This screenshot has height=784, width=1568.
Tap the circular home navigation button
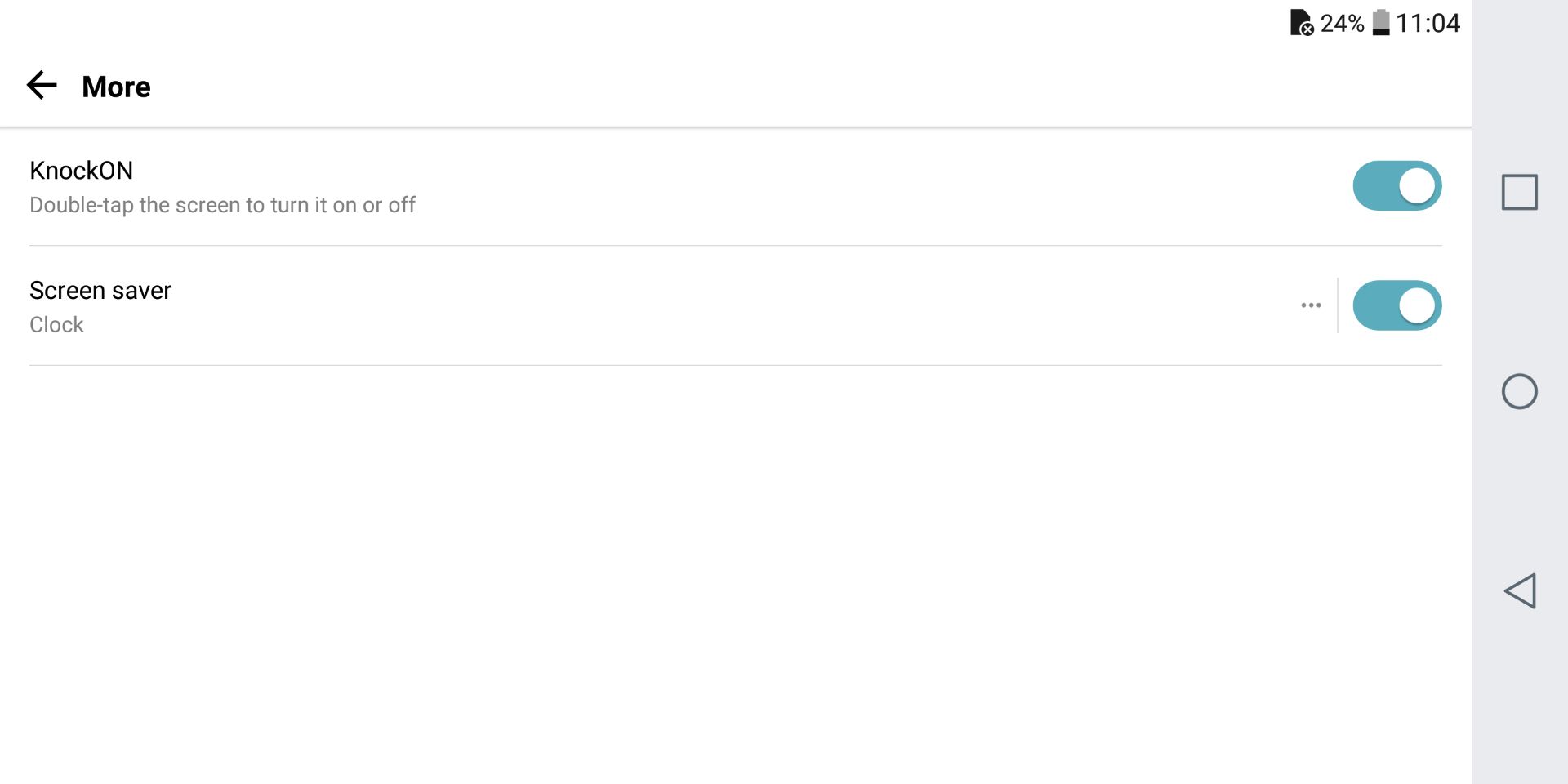pyautogui.click(x=1519, y=391)
